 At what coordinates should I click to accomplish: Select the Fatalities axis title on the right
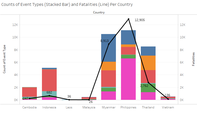[x=193, y=59]
